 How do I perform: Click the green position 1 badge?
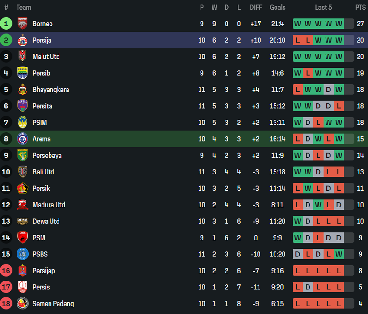click(6, 24)
